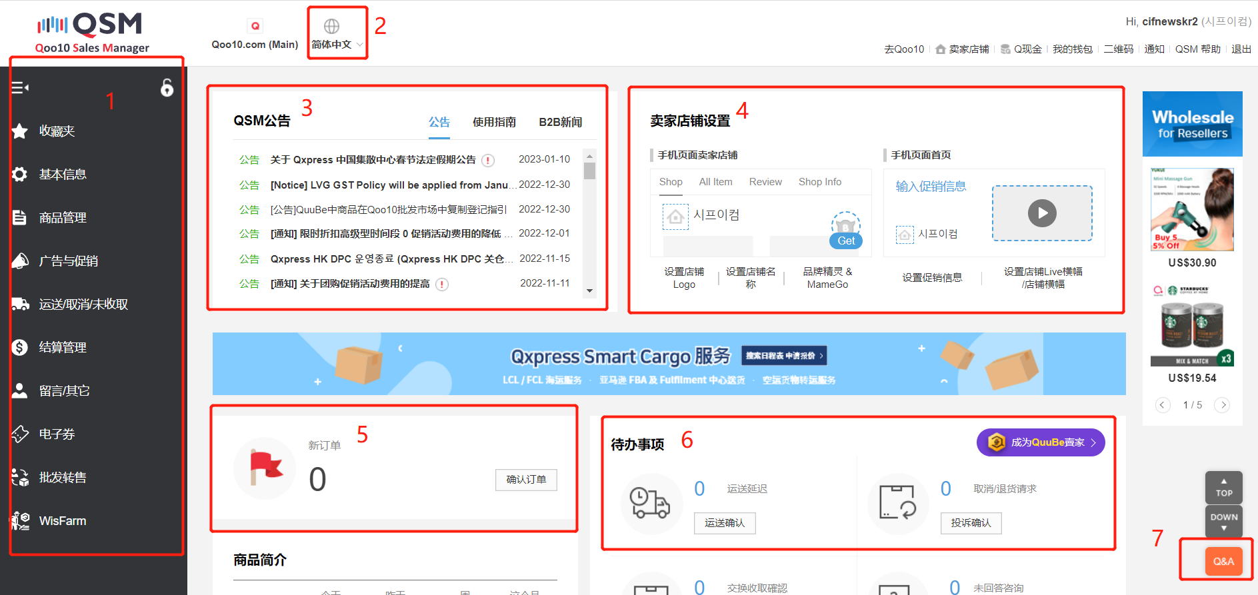The width and height of the screenshot is (1258, 595).
Task: Open 电子券 ticket icon
Action: click(x=20, y=434)
